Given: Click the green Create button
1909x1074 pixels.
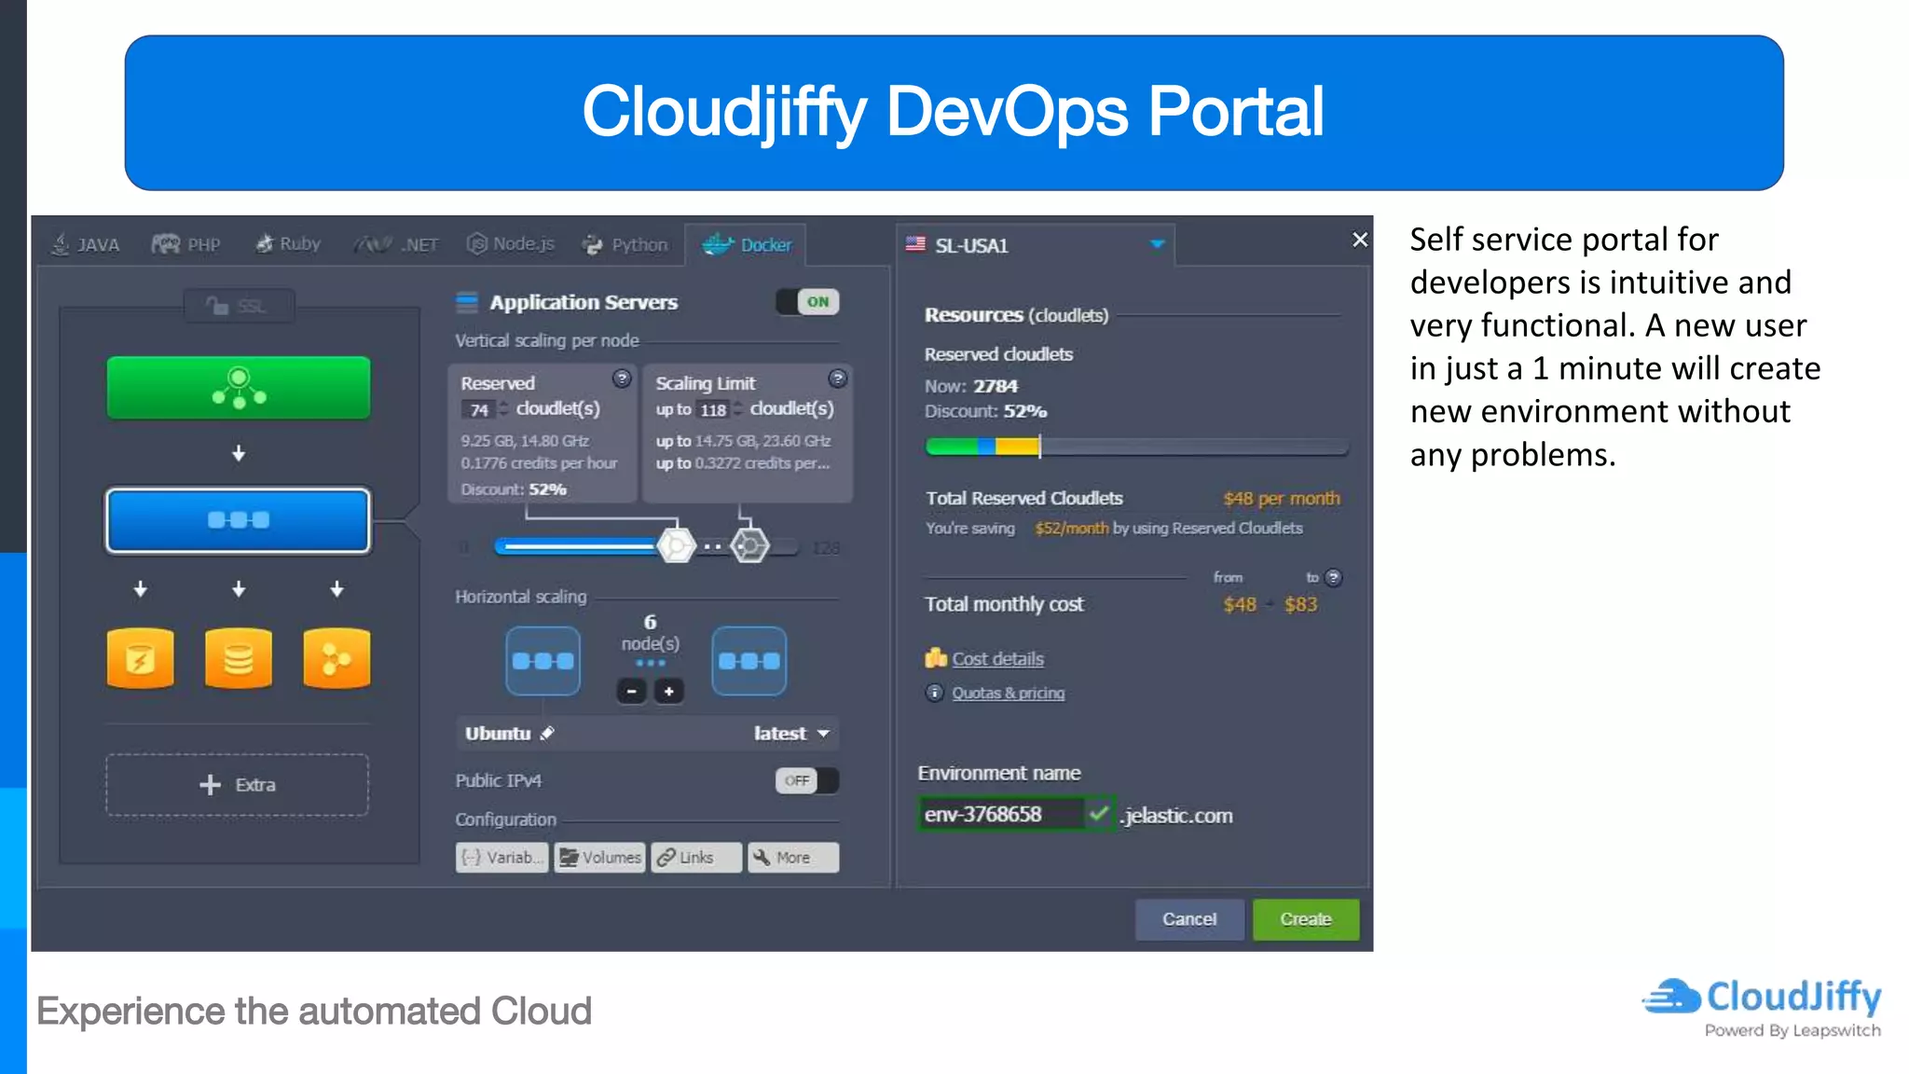Looking at the screenshot, I should [x=1306, y=919].
